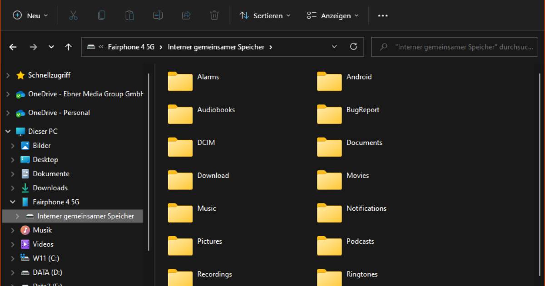Select Fairphone 4 5G in navigation pane
This screenshot has height=286, width=545.
[x=56, y=202]
